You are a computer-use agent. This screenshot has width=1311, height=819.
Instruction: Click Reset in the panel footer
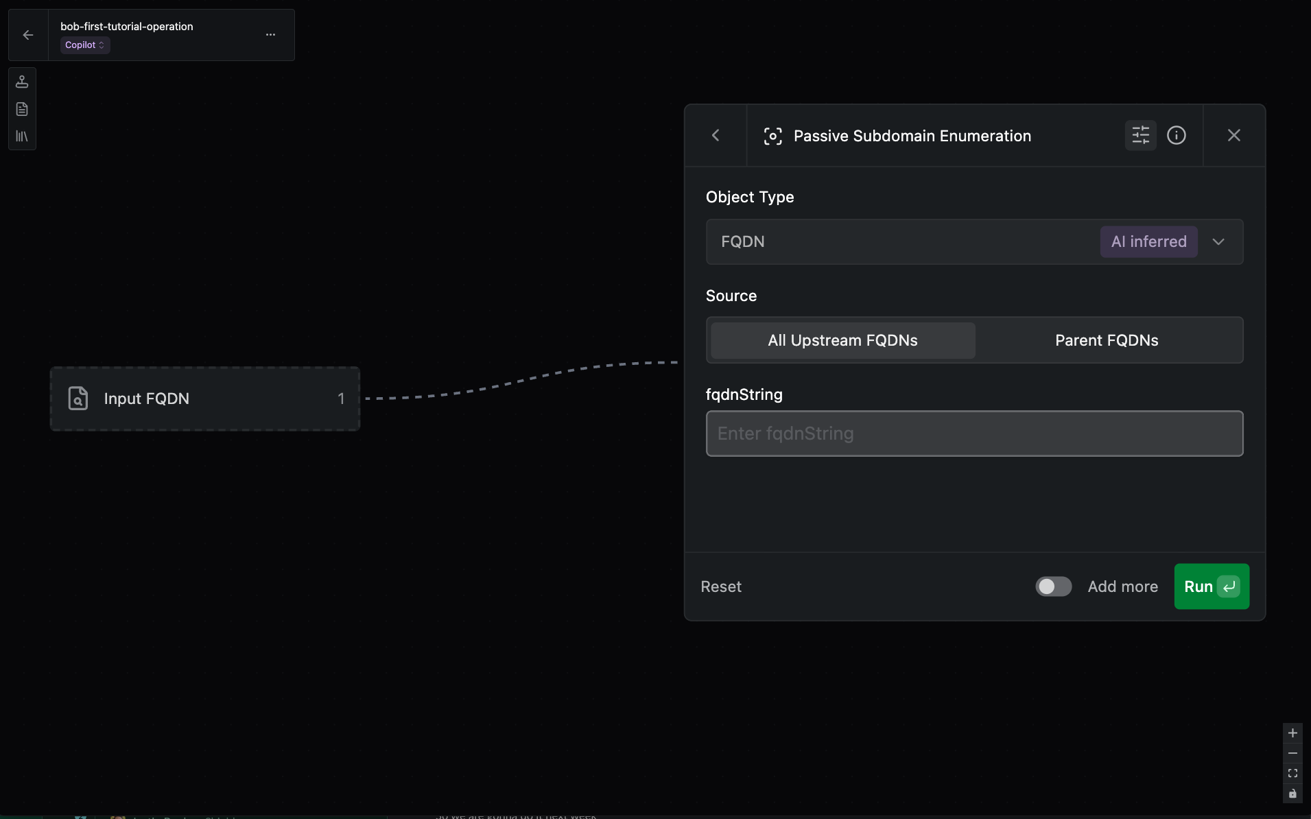tap(720, 586)
